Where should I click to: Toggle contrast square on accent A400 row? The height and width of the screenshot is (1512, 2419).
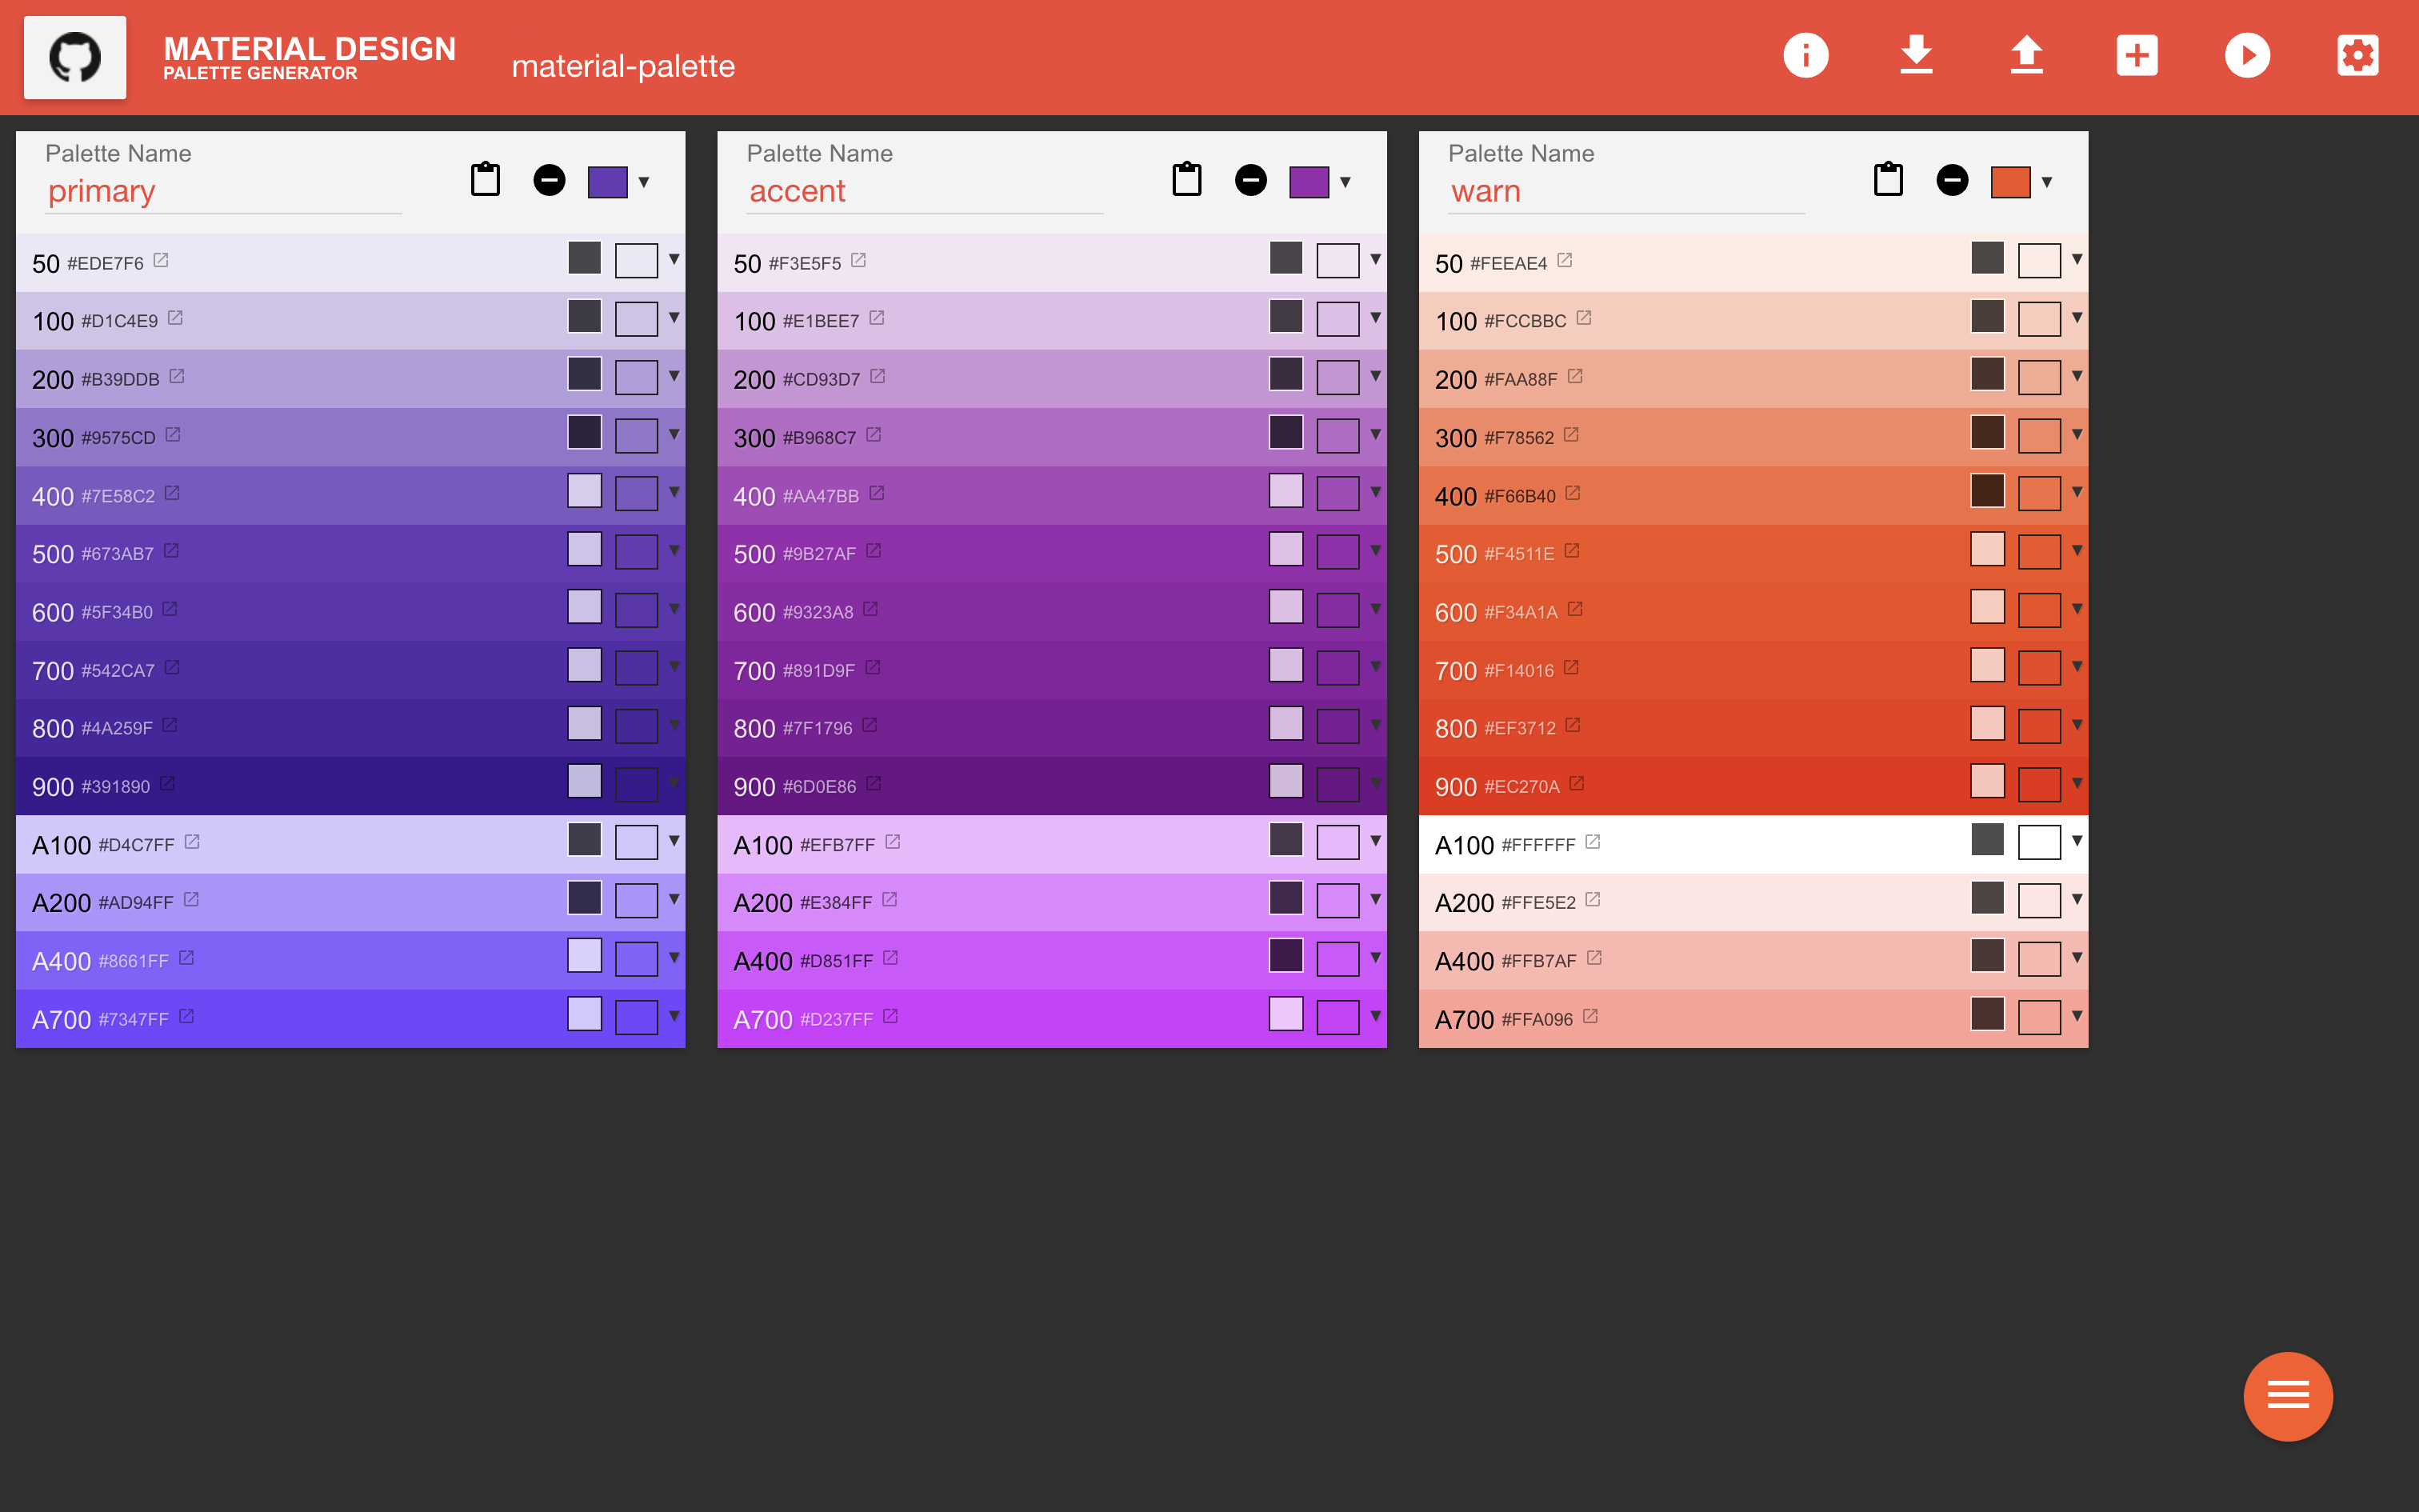(1286, 956)
